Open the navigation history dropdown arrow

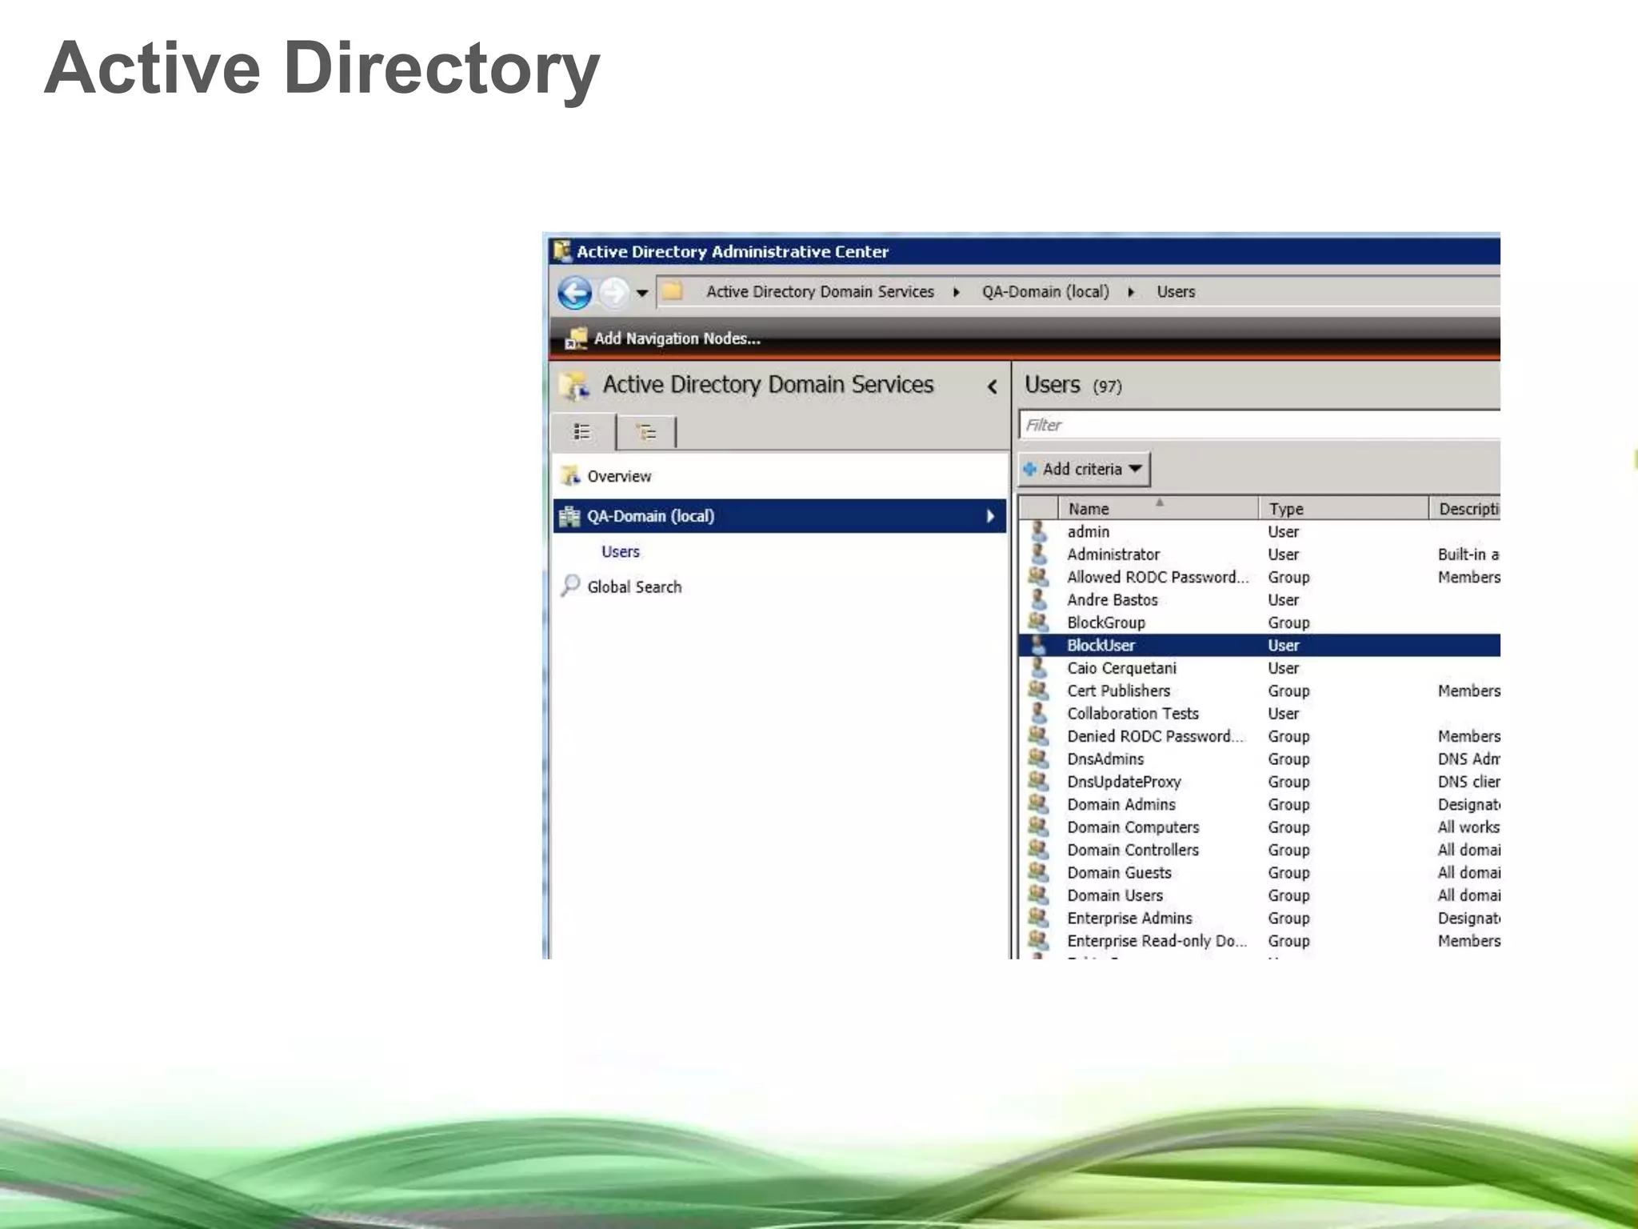(x=641, y=293)
